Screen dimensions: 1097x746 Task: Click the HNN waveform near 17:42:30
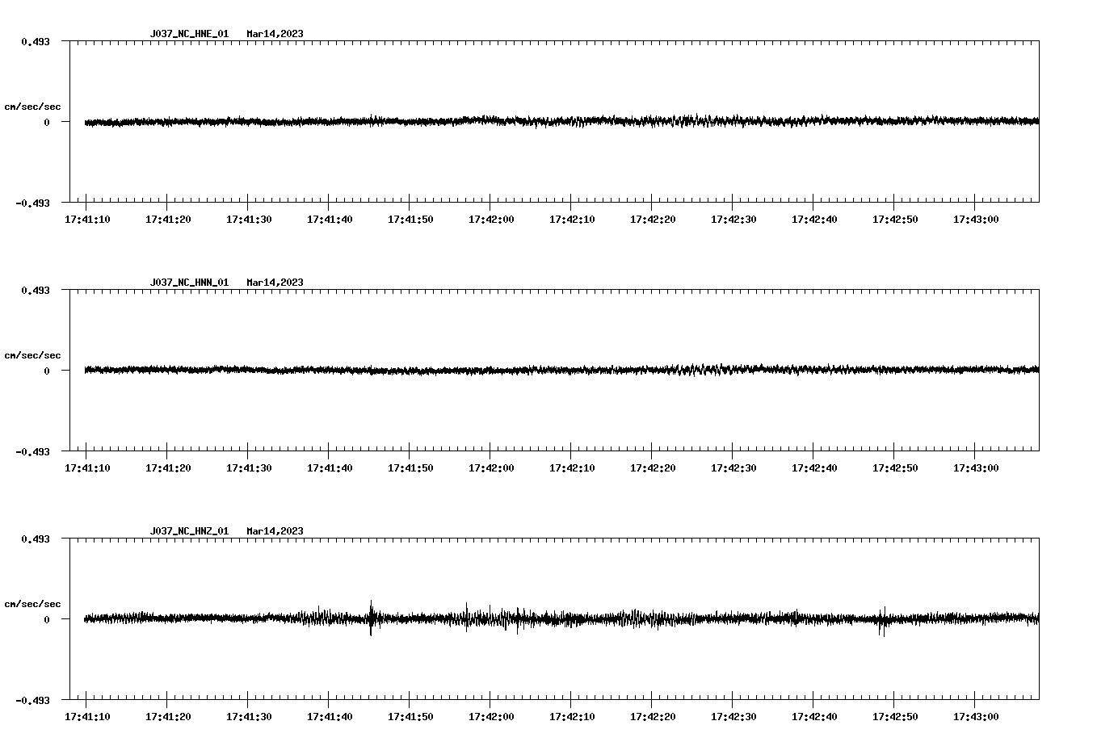[731, 371]
